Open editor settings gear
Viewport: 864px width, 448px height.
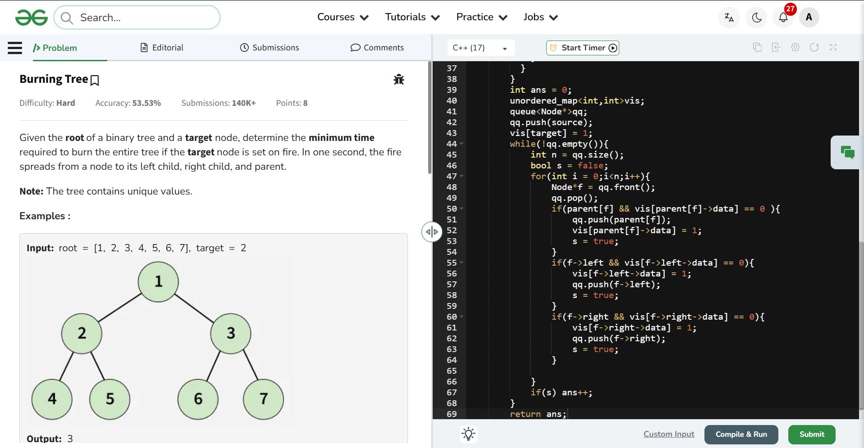[795, 47]
